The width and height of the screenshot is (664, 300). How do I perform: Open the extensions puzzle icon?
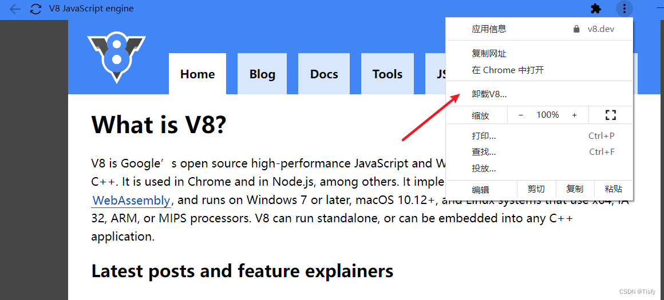click(x=596, y=9)
